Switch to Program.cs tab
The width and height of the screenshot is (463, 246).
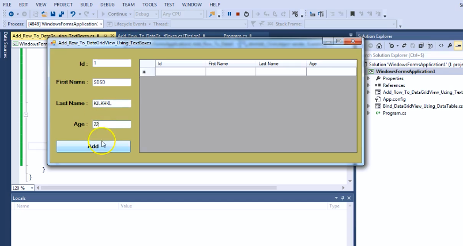click(238, 36)
